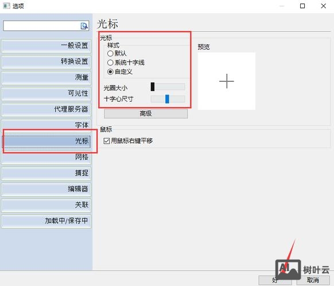Screen dimensions: 334x286
Task: Open the 代理服务器 category
Action: click(x=46, y=109)
